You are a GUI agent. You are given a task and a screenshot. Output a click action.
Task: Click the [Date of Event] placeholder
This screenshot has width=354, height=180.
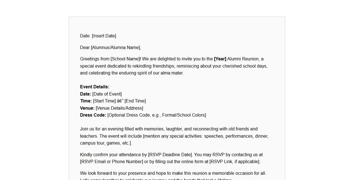point(107,94)
